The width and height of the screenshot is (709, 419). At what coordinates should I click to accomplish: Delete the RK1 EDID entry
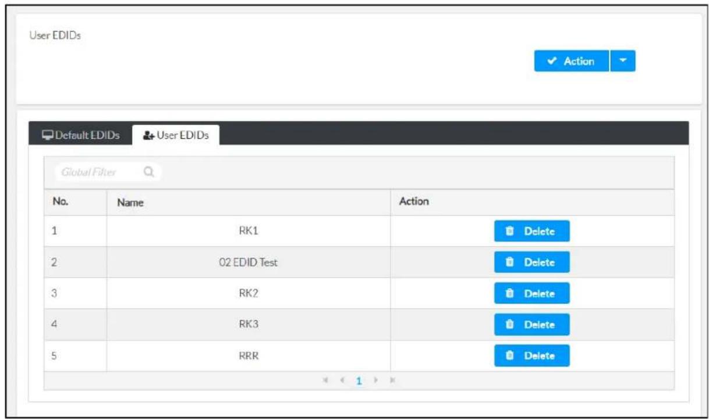coord(532,231)
